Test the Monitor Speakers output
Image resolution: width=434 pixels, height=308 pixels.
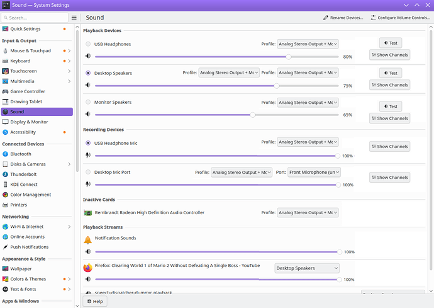pyautogui.click(x=390, y=106)
